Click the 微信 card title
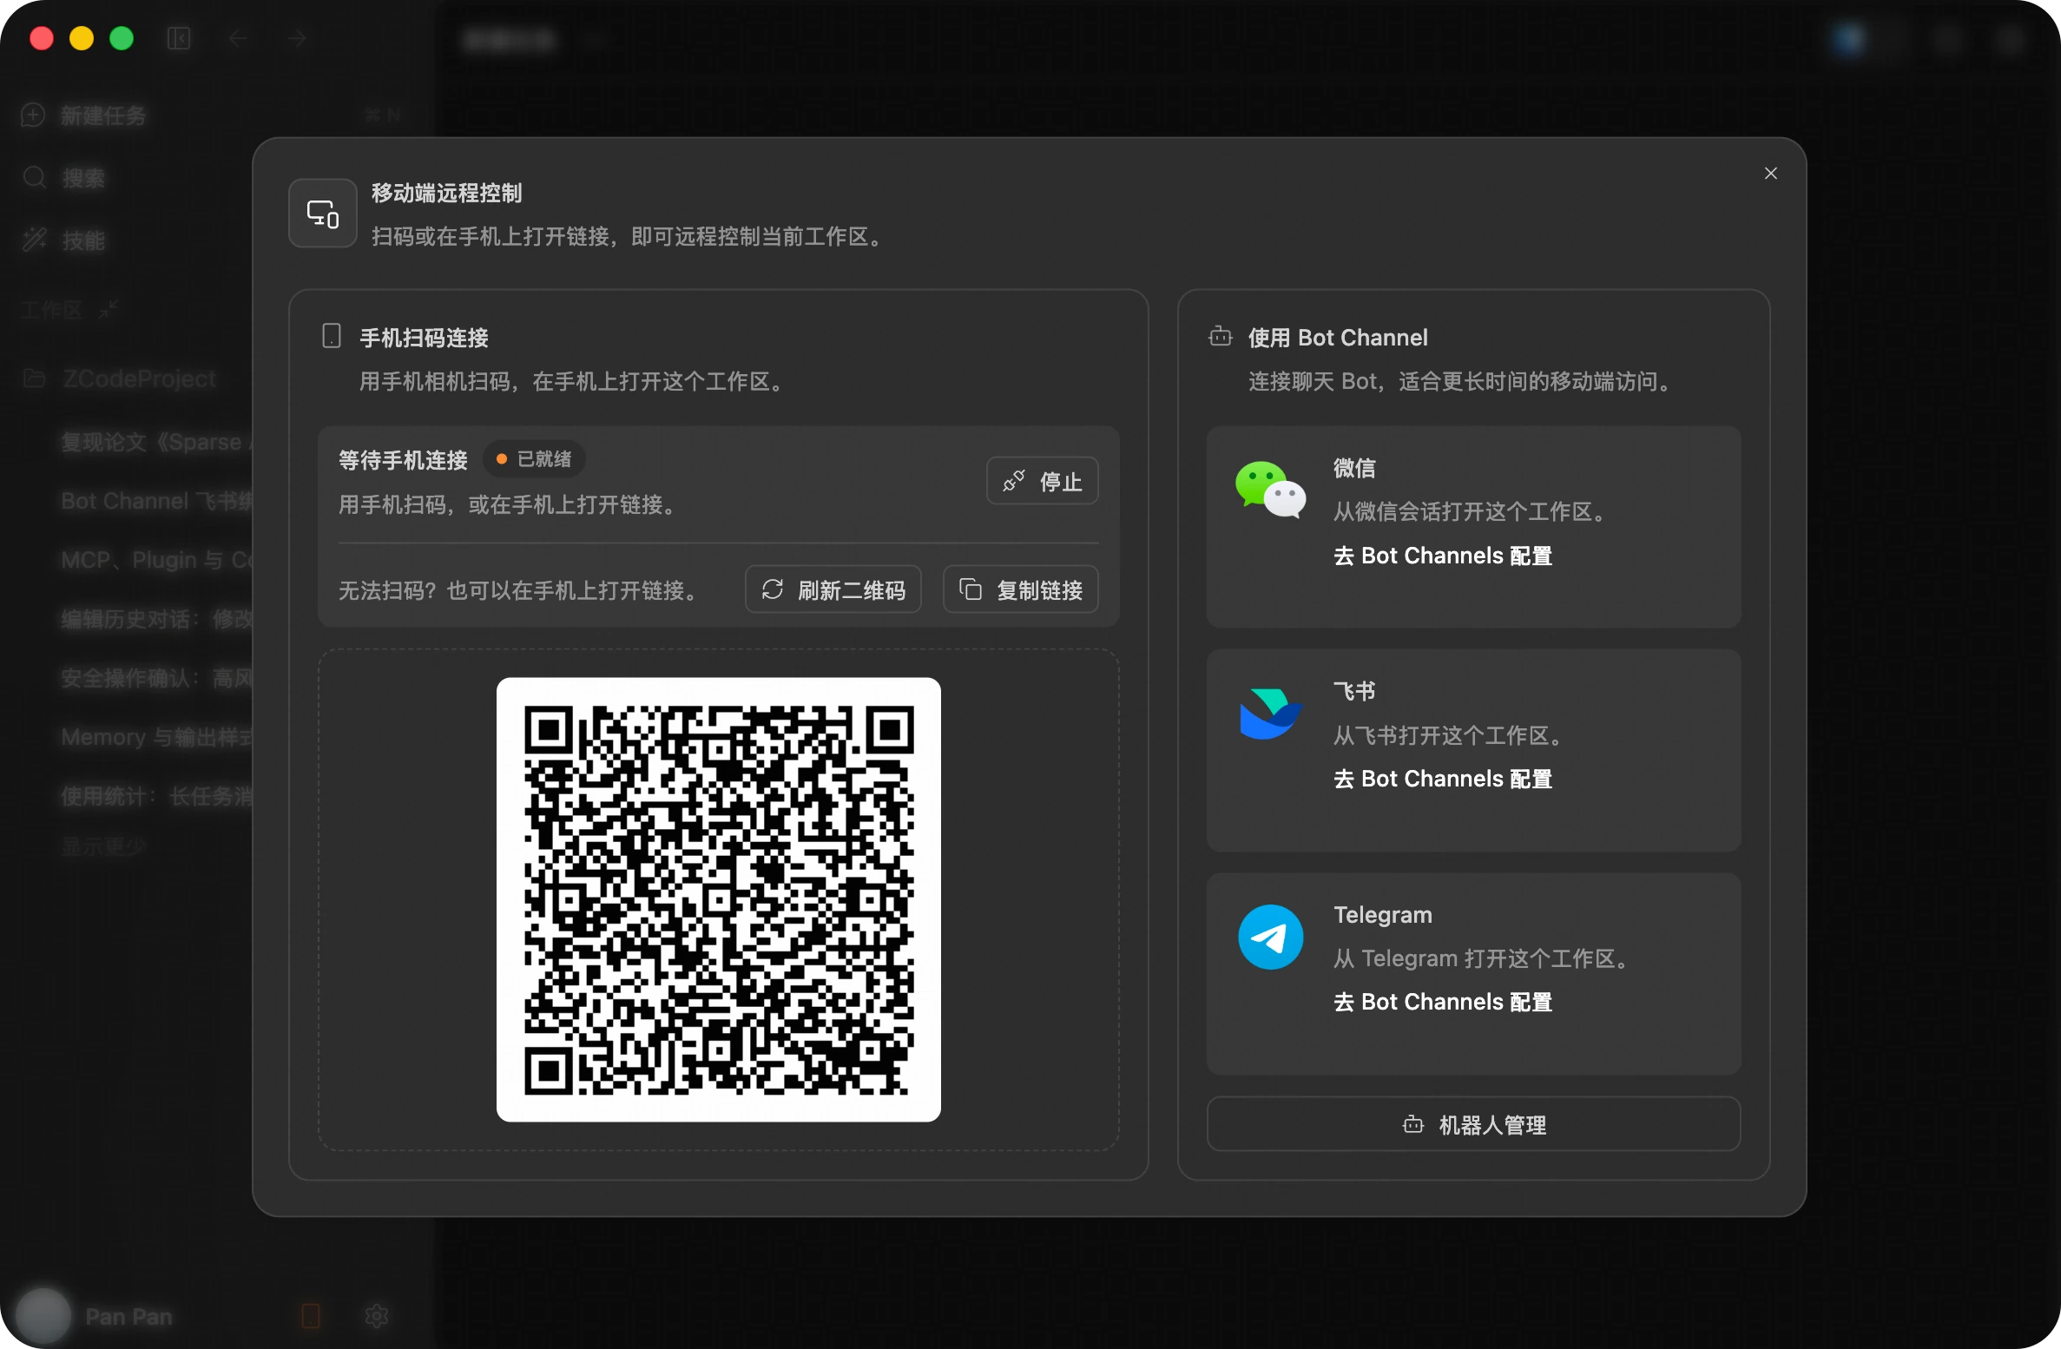 tap(1354, 468)
